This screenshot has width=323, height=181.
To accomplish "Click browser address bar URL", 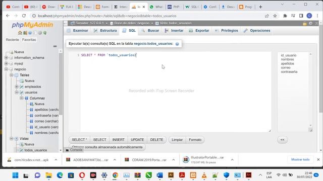I will coord(107,16).
